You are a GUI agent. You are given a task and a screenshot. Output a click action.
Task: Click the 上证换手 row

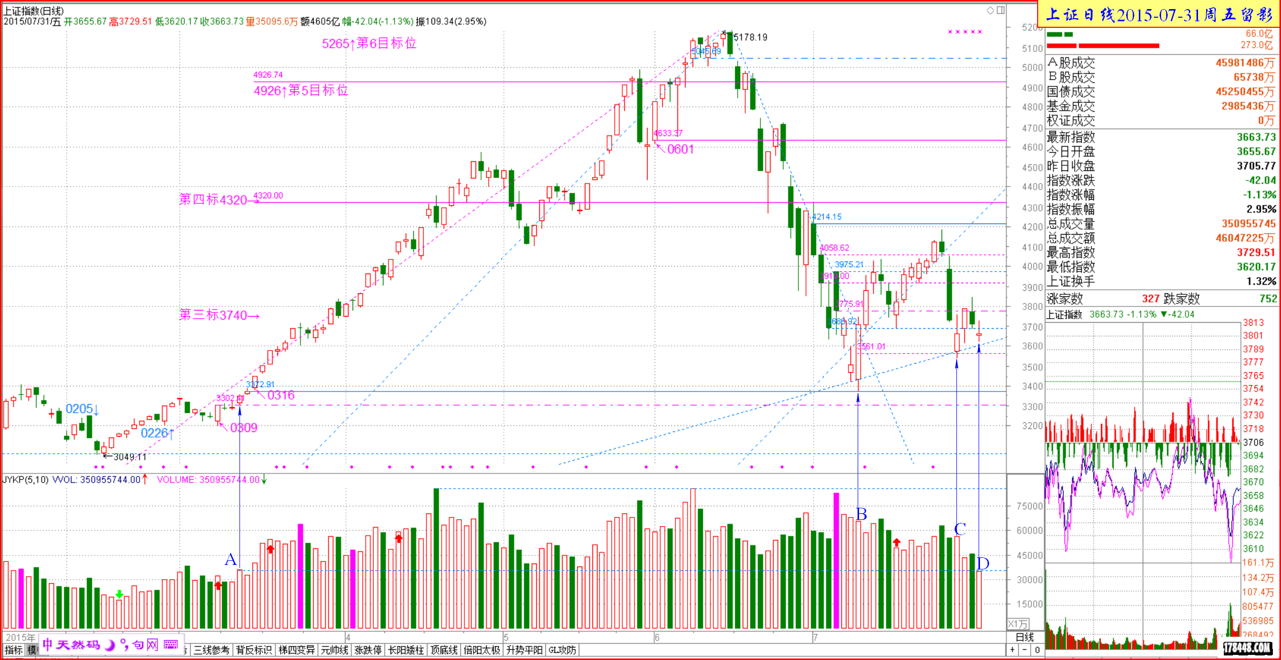[x=1161, y=281]
